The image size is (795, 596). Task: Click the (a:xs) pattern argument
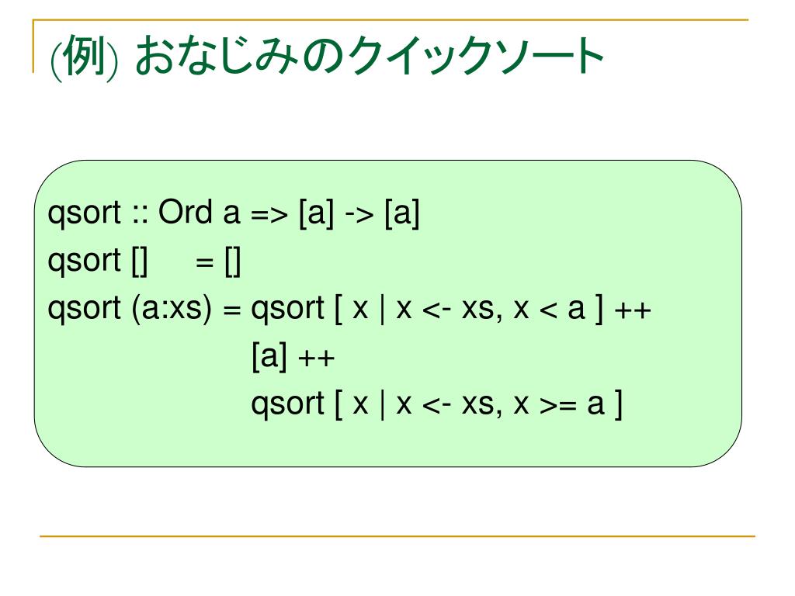tap(172, 309)
